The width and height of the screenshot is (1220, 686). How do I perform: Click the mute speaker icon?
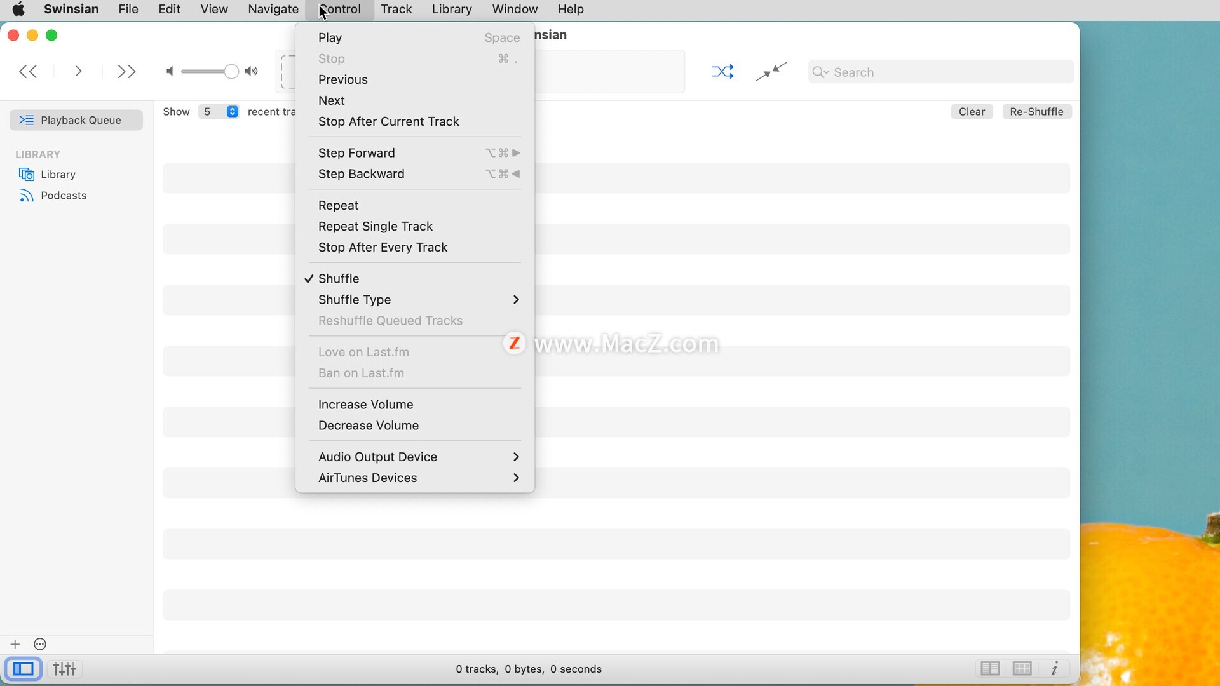(x=169, y=71)
